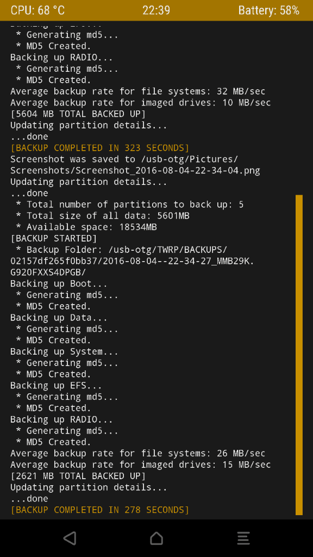
Task: Click the imaged drives 15 MB/sec line
Action: (141, 465)
